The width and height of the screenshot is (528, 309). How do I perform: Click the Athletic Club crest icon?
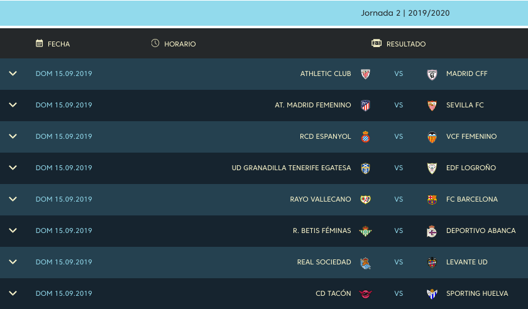(365, 73)
